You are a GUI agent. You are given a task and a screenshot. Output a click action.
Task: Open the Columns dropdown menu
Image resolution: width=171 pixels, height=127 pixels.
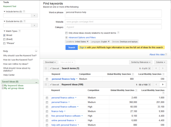click(160, 62)
